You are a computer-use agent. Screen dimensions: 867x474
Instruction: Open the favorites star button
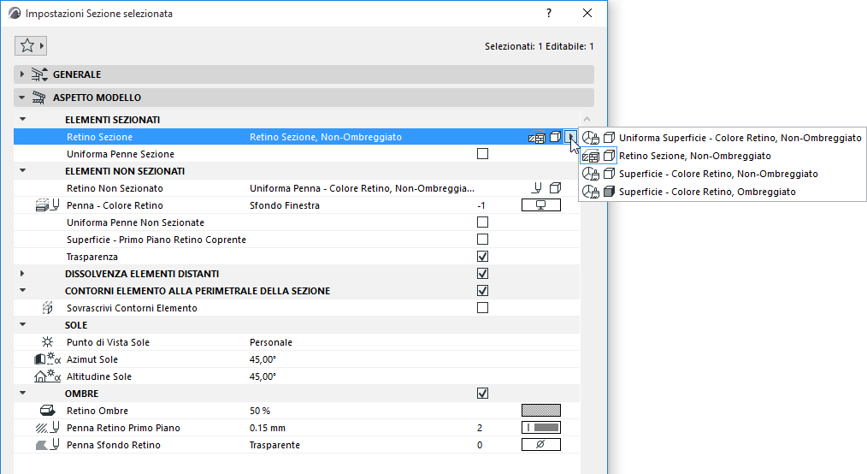tap(31, 45)
